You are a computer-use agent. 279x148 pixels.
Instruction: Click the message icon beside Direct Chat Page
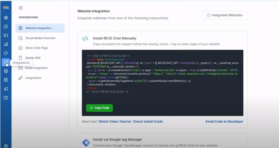click(20, 48)
